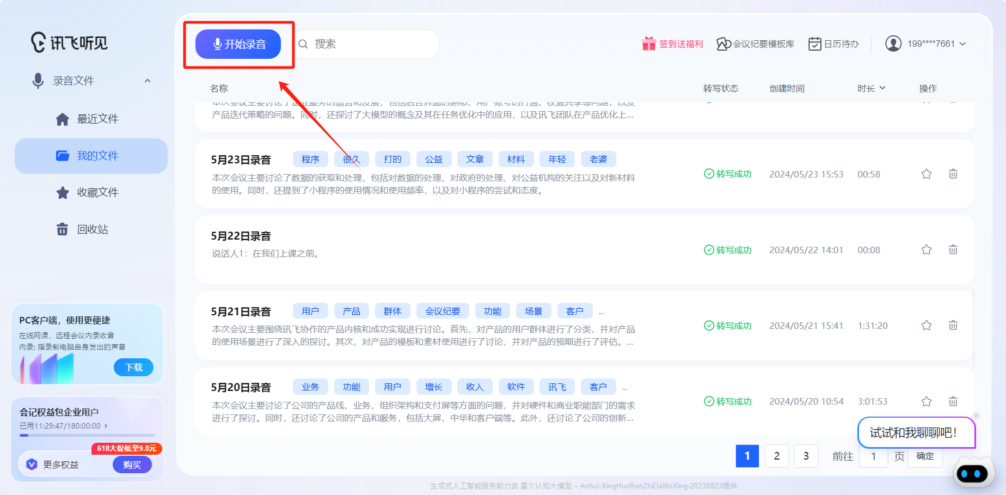This screenshot has width=1006, height=495.
Task: Click 转写成功 status of 5月20日录音
Action: [x=728, y=401]
